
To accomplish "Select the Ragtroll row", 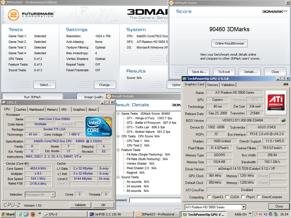I will coord(136,173).
